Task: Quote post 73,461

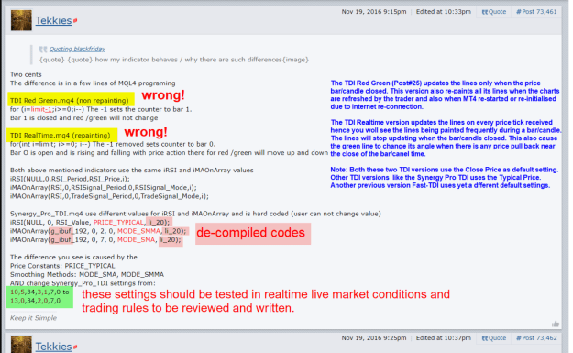Action: [494, 12]
